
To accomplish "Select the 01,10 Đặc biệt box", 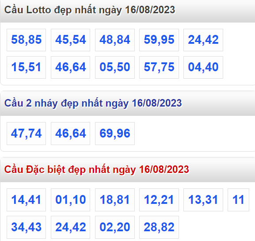I will click(70, 200).
